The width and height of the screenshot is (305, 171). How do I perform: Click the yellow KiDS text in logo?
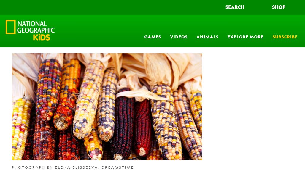coord(42,37)
